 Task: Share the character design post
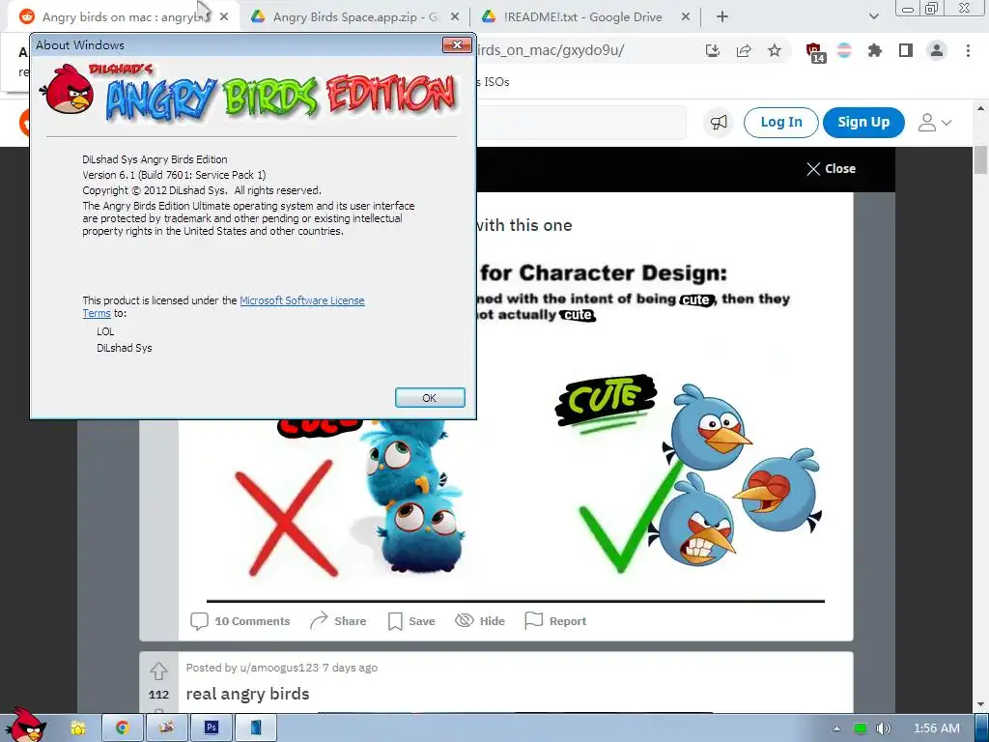pos(337,621)
